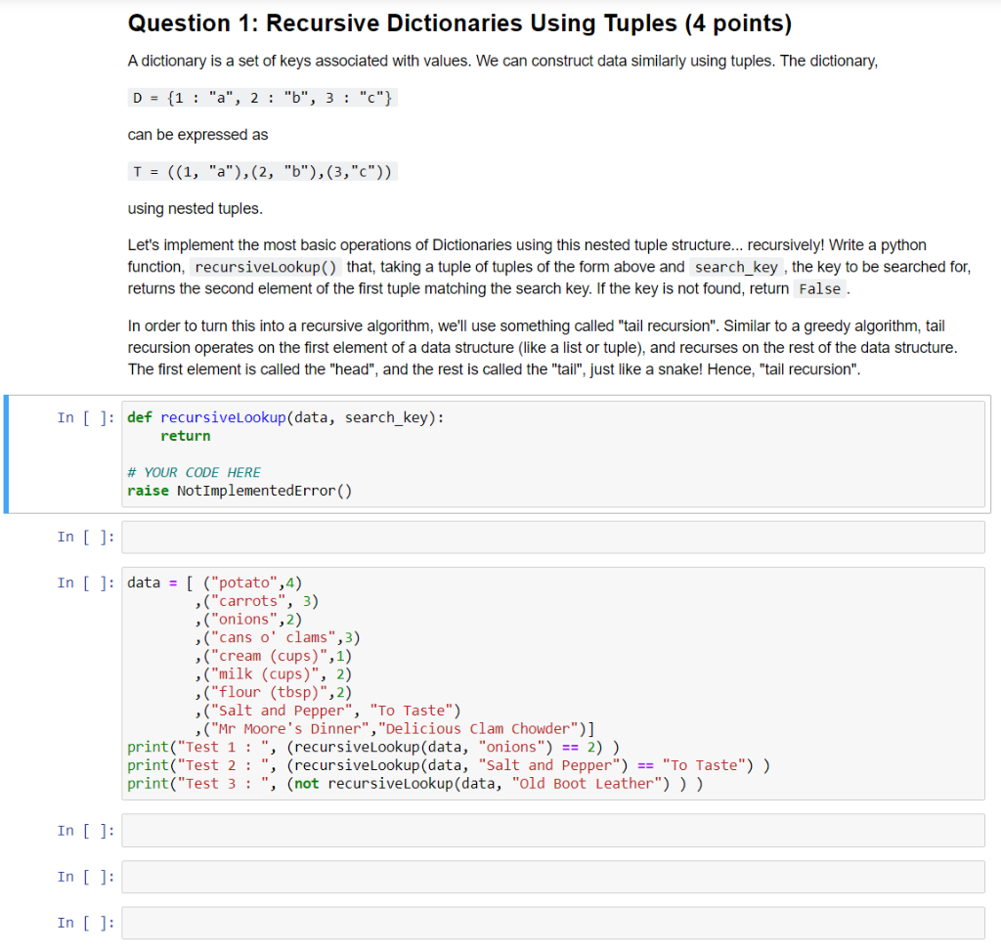Select the first empty cell after the test prints

[x=553, y=830]
